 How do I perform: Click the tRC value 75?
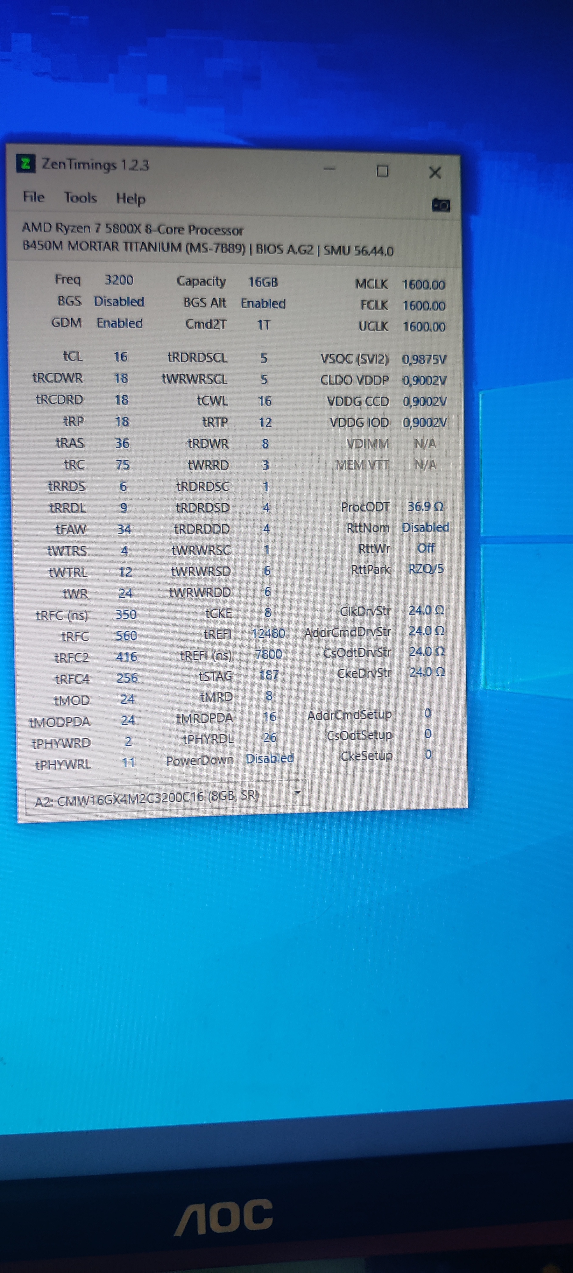coord(123,465)
